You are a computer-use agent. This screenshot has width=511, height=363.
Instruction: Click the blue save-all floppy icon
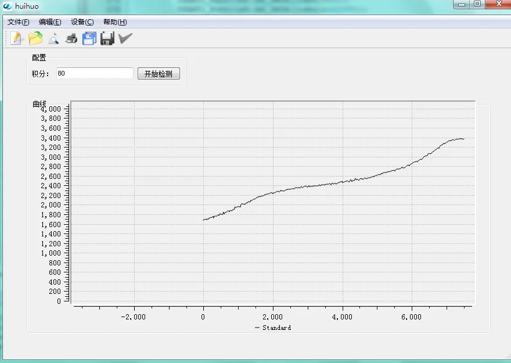pos(89,38)
